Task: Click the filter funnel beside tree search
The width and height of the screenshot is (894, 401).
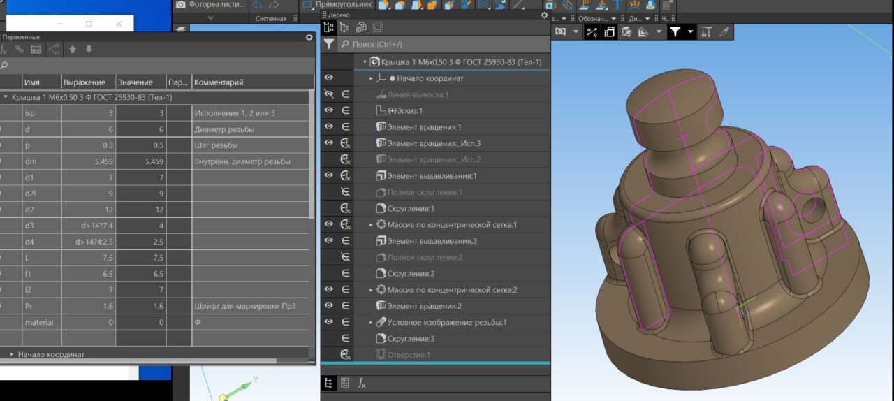Action: (x=329, y=44)
